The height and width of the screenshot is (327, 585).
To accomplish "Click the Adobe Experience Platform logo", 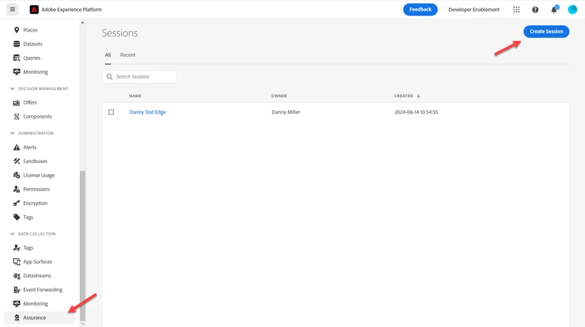I will tap(34, 10).
